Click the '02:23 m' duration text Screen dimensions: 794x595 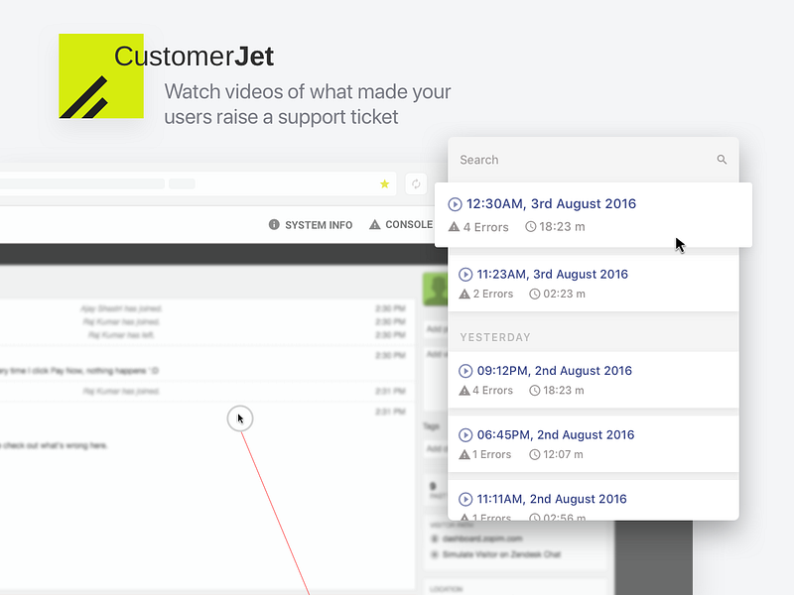[x=564, y=294]
